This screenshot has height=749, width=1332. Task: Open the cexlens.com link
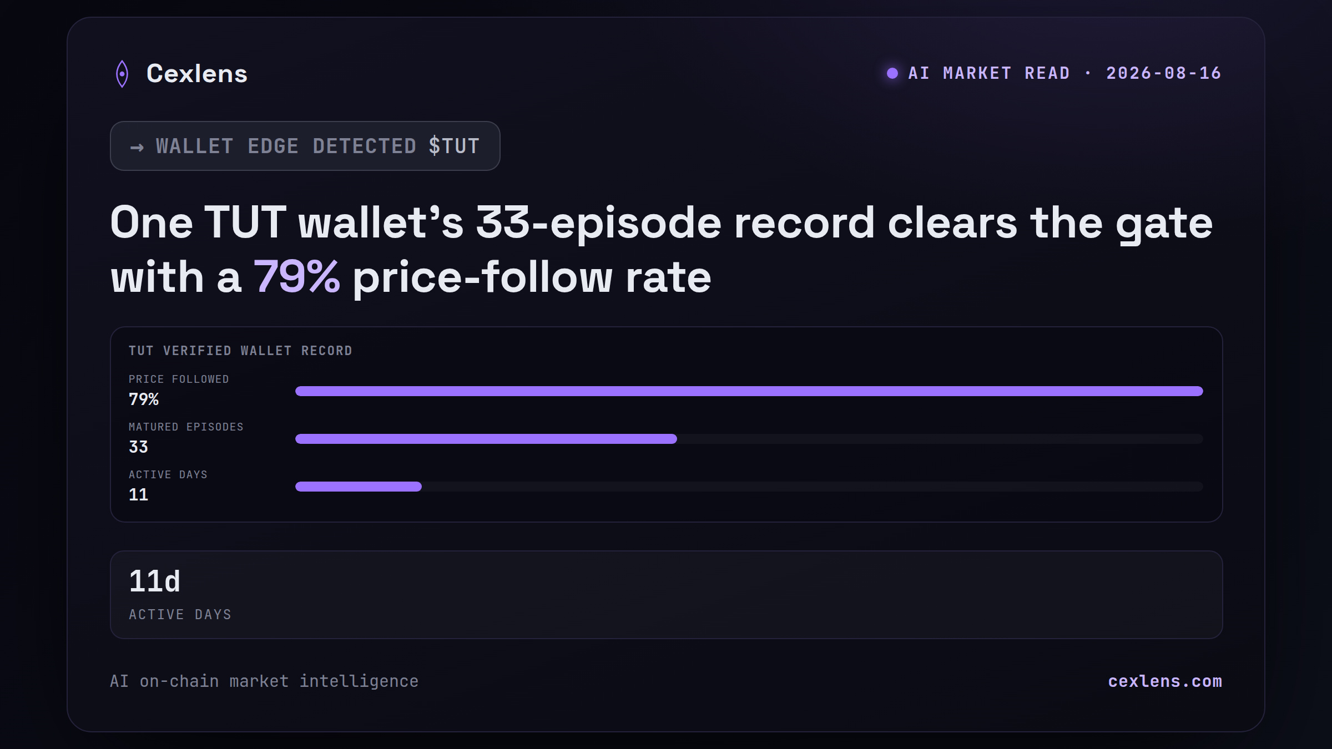tap(1165, 681)
